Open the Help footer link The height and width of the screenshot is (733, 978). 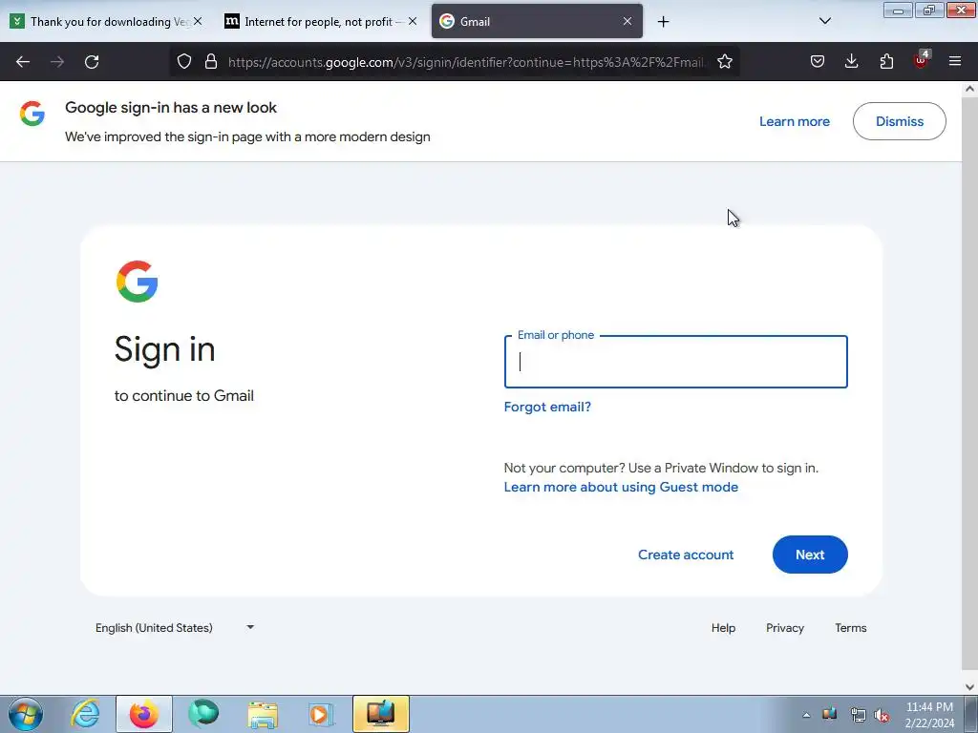724,628
